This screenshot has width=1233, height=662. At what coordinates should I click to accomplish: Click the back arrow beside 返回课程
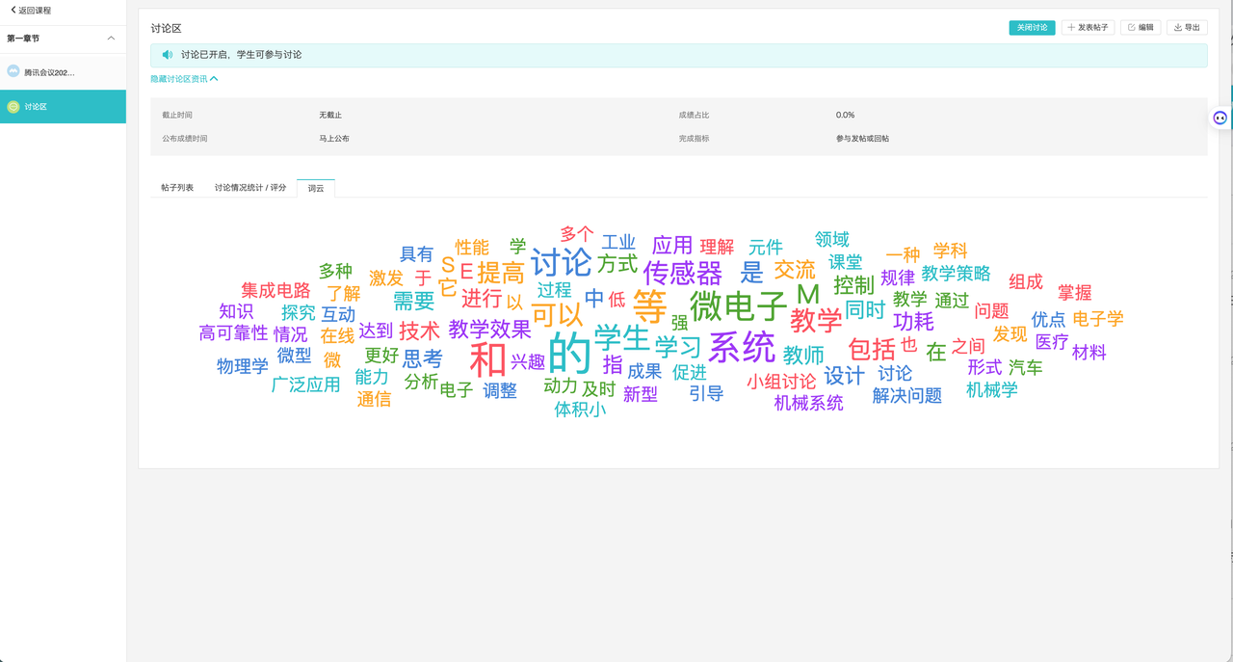tap(13, 11)
